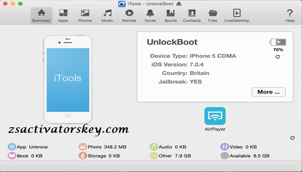
Task: Close the iTools window
Action: (x=5, y=3)
